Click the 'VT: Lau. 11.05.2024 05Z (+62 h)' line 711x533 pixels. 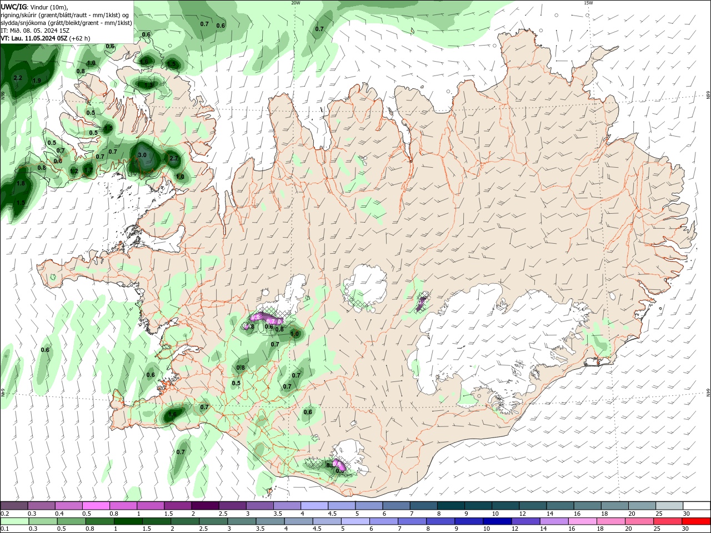(x=45, y=38)
